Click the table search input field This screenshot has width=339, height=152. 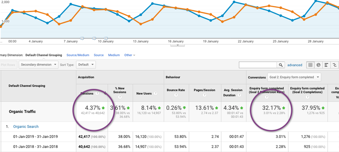[258, 65]
